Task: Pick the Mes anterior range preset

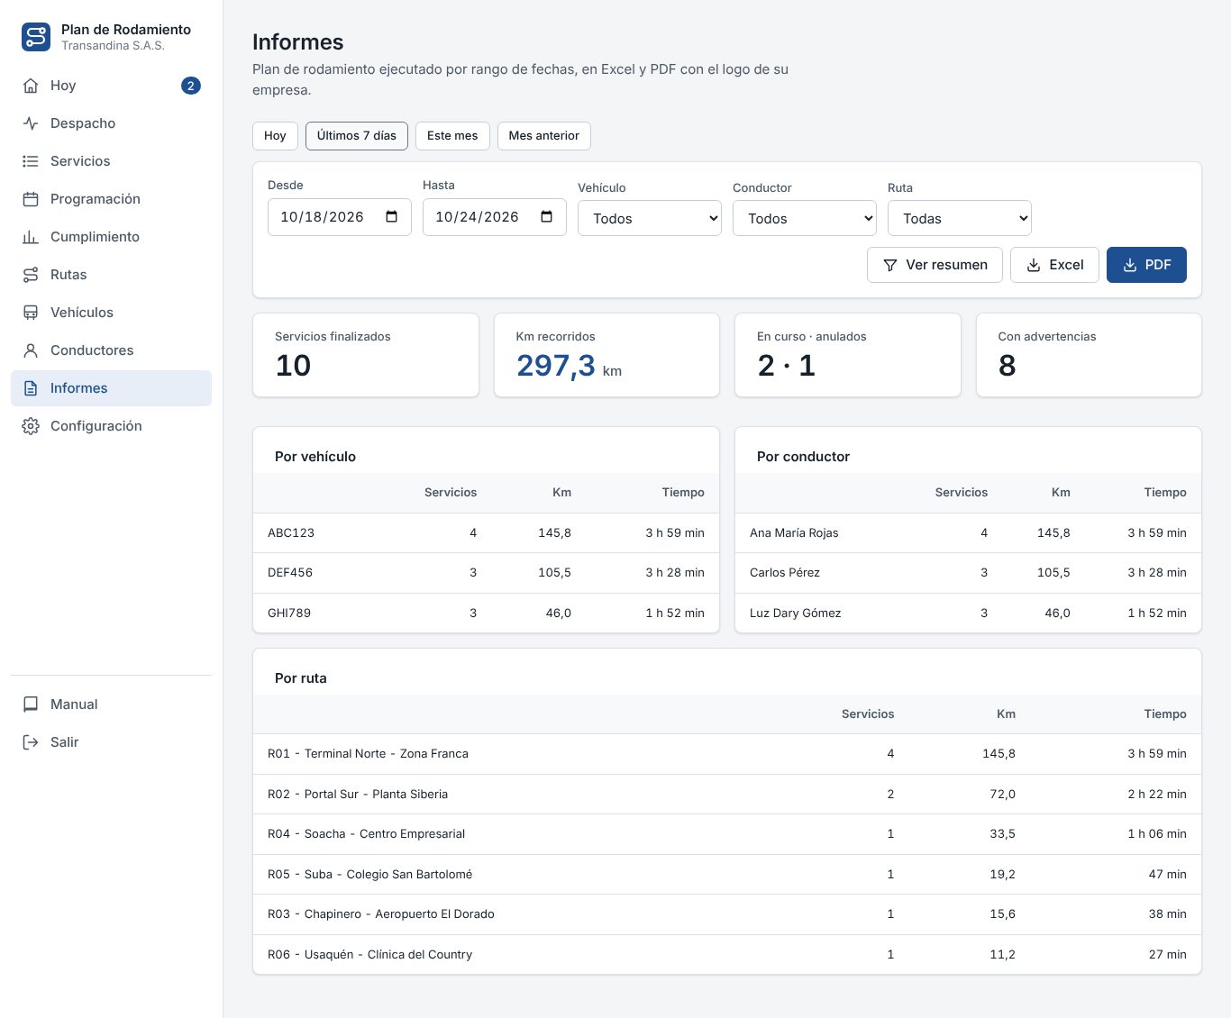Action: [x=544, y=136]
